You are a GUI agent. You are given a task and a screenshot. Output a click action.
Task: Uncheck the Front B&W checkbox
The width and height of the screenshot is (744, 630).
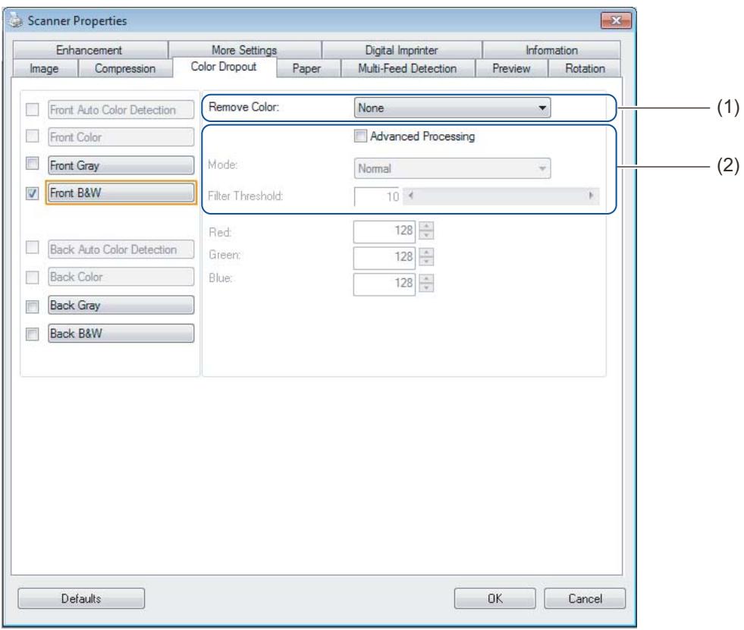click(33, 193)
